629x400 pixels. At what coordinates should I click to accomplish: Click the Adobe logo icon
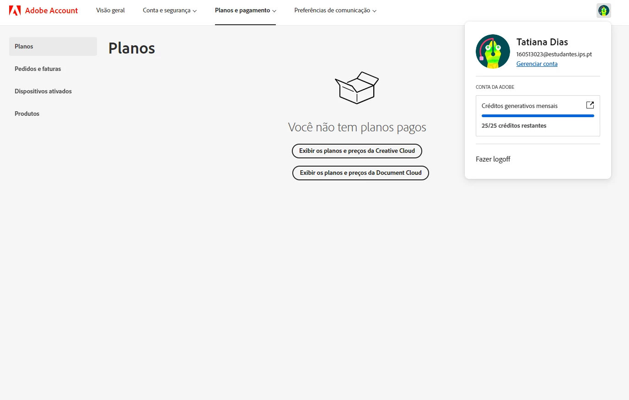click(15, 11)
